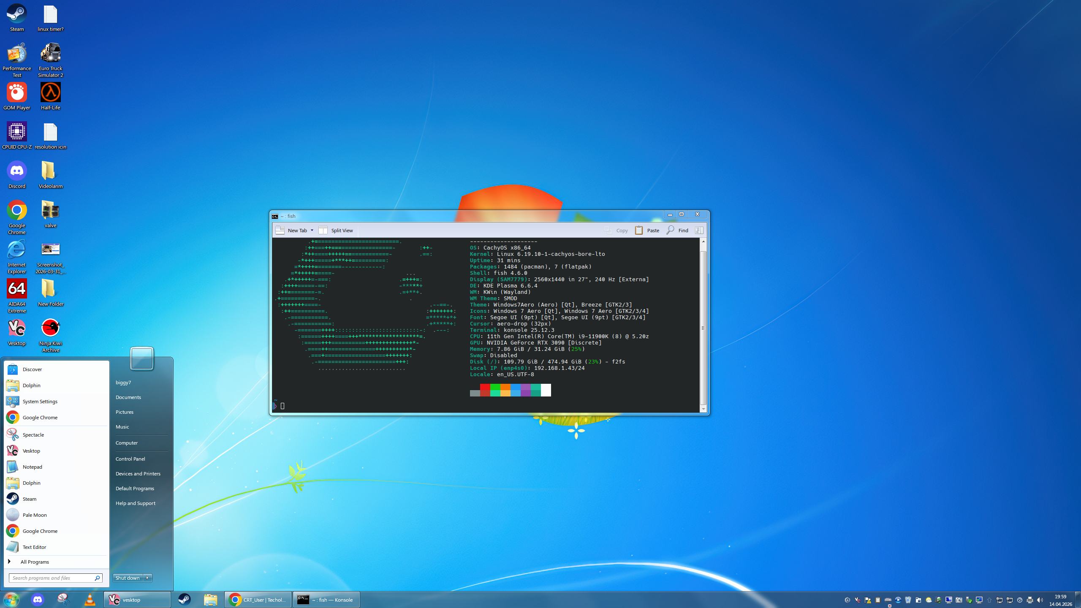Click the Start orb button
Image resolution: width=1081 pixels, height=608 pixels.
coord(11,600)
